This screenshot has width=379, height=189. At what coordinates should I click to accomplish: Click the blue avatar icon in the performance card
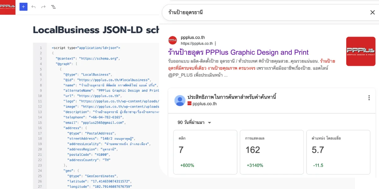(x=180, y=100)
